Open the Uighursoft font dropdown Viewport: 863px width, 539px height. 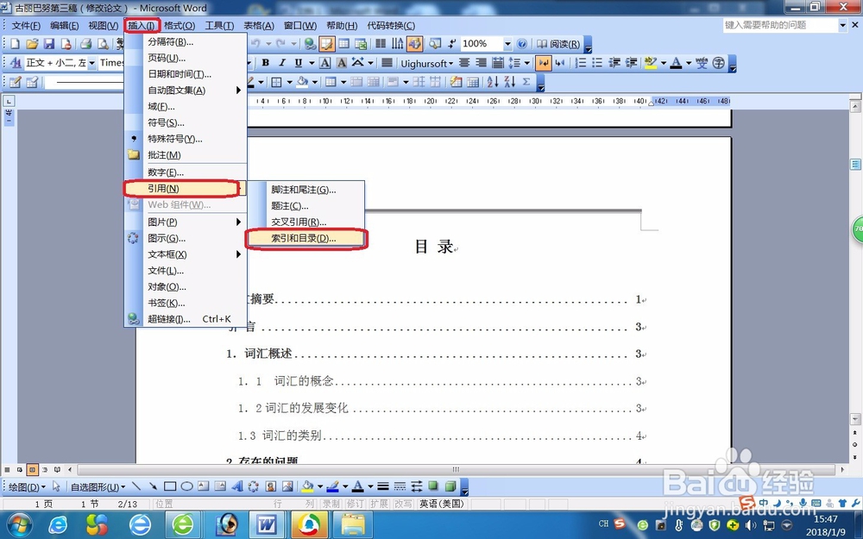point(427,63)
